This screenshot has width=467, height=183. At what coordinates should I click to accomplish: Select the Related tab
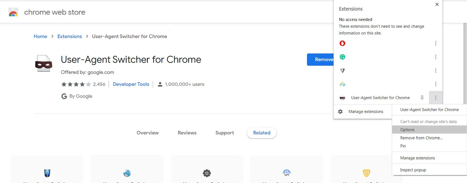pos(262,133)
